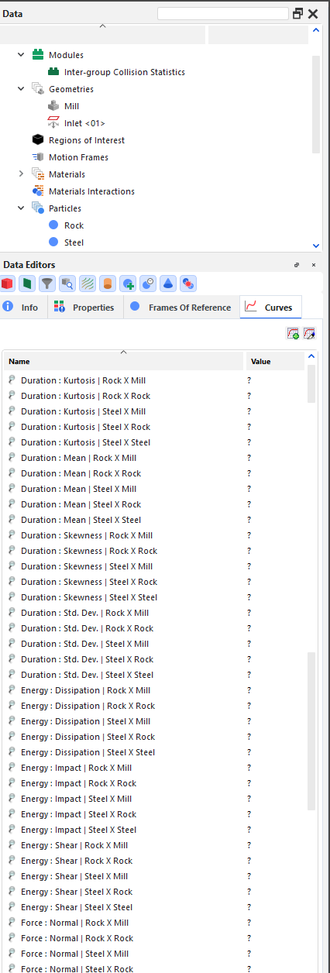Screen dimensions: 330x973
Task: Click the Materials Interactions icon
Action: click(38, 191)
